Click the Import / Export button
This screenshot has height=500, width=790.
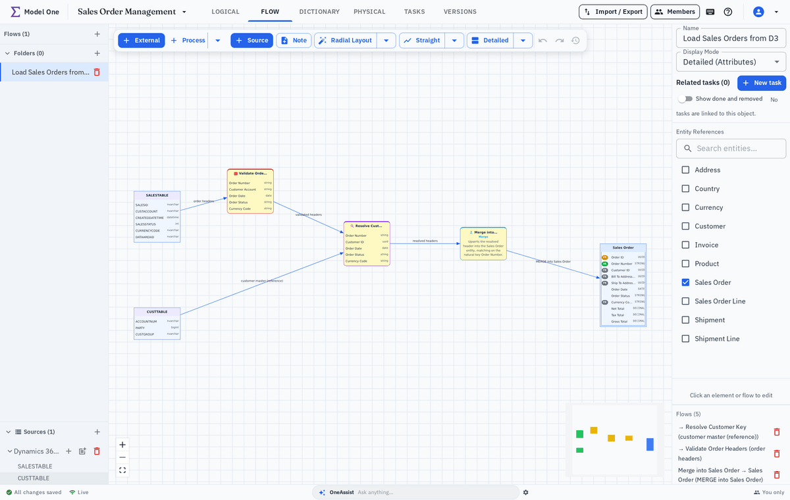click(x=613, y=12)
